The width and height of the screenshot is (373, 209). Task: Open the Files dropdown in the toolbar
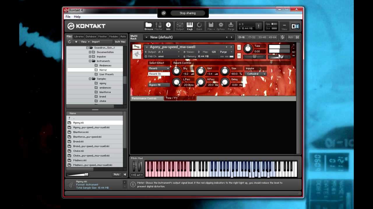click(x=211, y=26)
